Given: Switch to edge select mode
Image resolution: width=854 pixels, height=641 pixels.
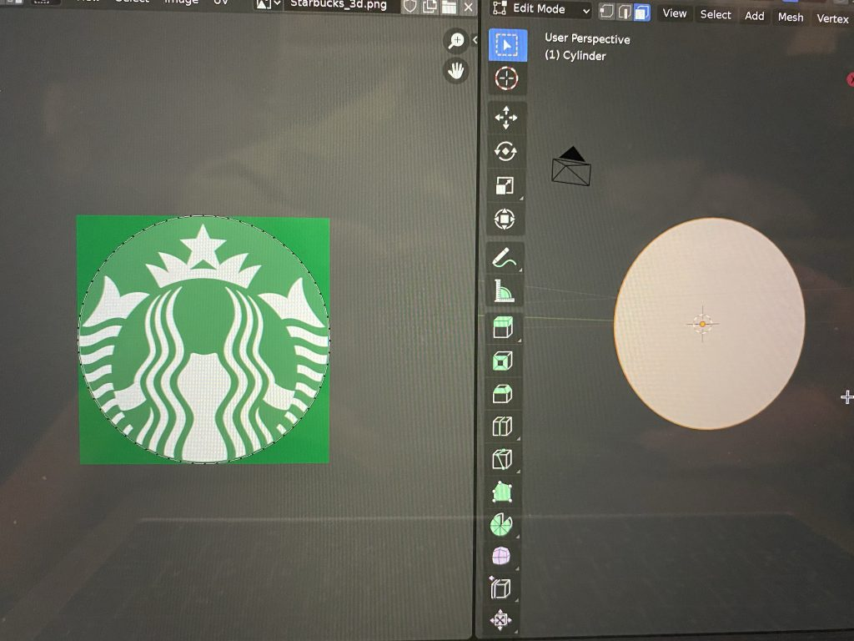Looking at the screenshot, I should [x=624, y=12].
